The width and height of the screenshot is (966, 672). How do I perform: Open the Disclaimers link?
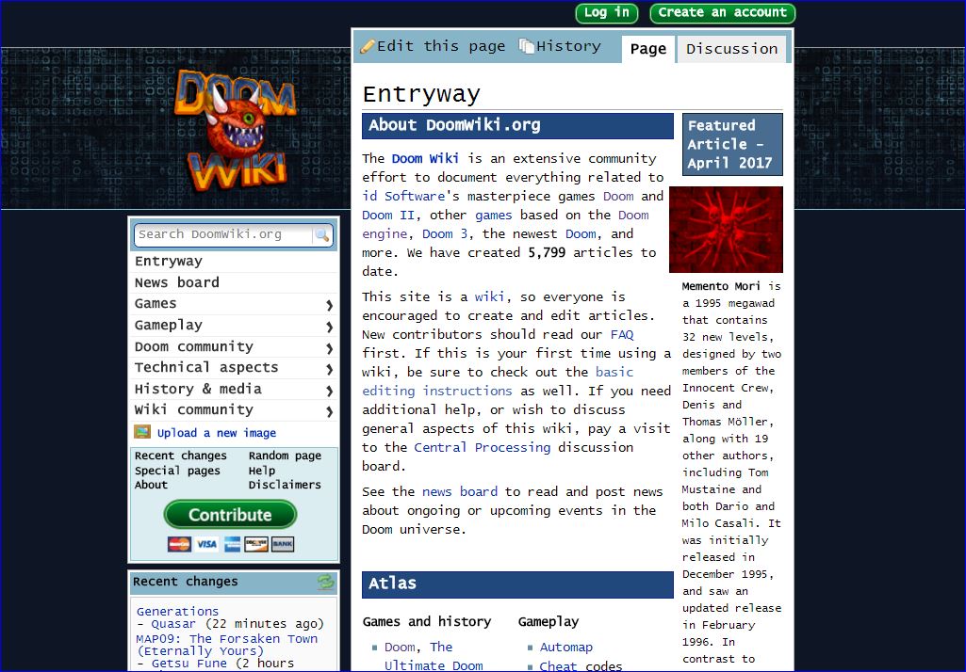tap(285, 485)
